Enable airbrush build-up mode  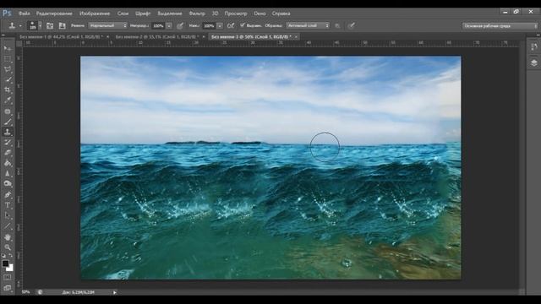(x=231, y=25)
